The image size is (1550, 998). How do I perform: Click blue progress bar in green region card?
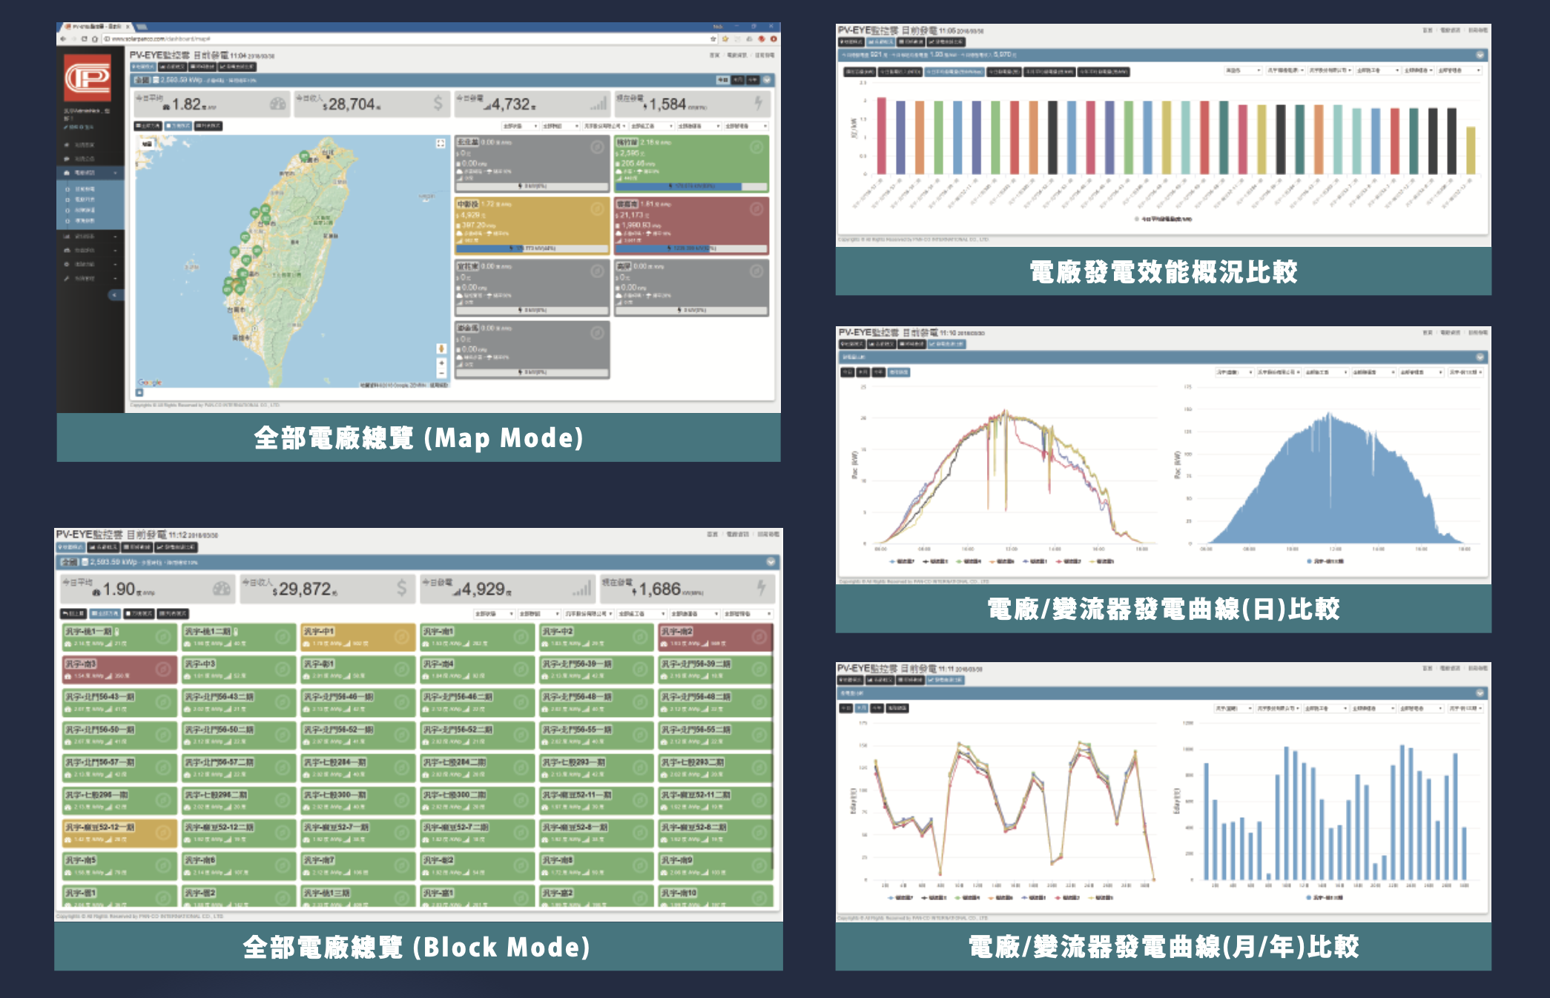[x=677, y=186]
